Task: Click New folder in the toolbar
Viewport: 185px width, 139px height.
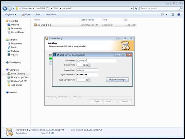Action: click(51, 15)
